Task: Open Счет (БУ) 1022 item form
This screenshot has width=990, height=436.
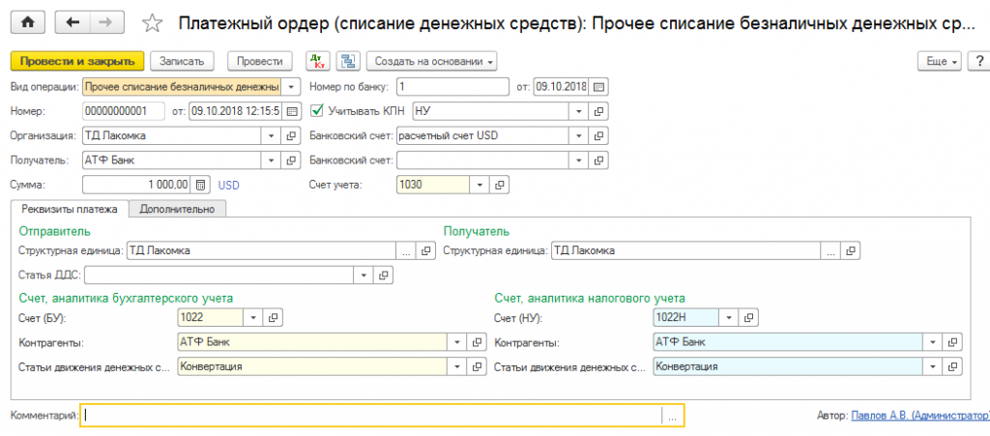Action: coord(274,317)
